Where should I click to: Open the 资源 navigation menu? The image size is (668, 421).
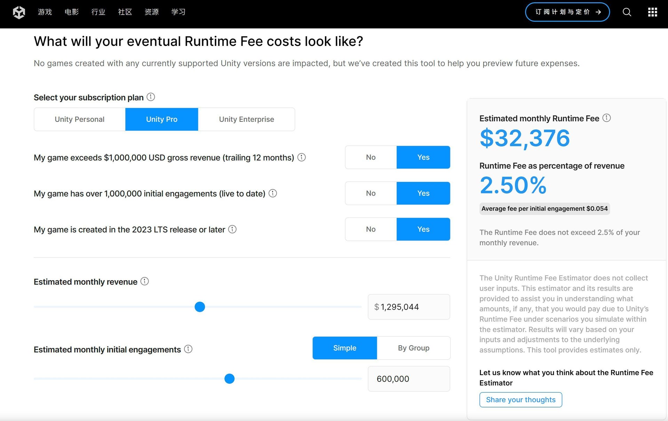coord(152,12)
